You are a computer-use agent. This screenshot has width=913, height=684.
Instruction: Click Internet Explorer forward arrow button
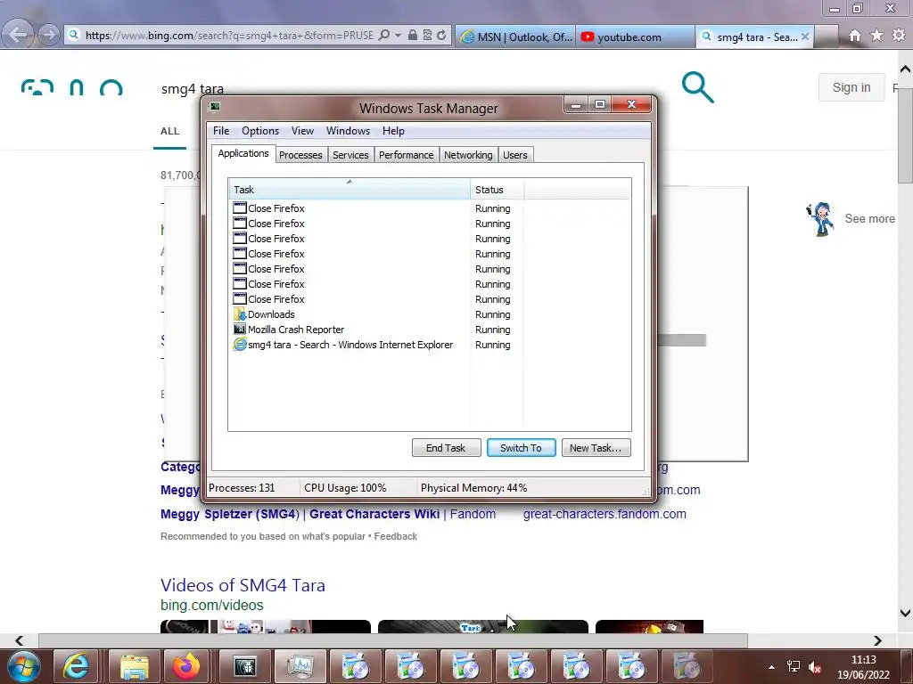[48, 35]
